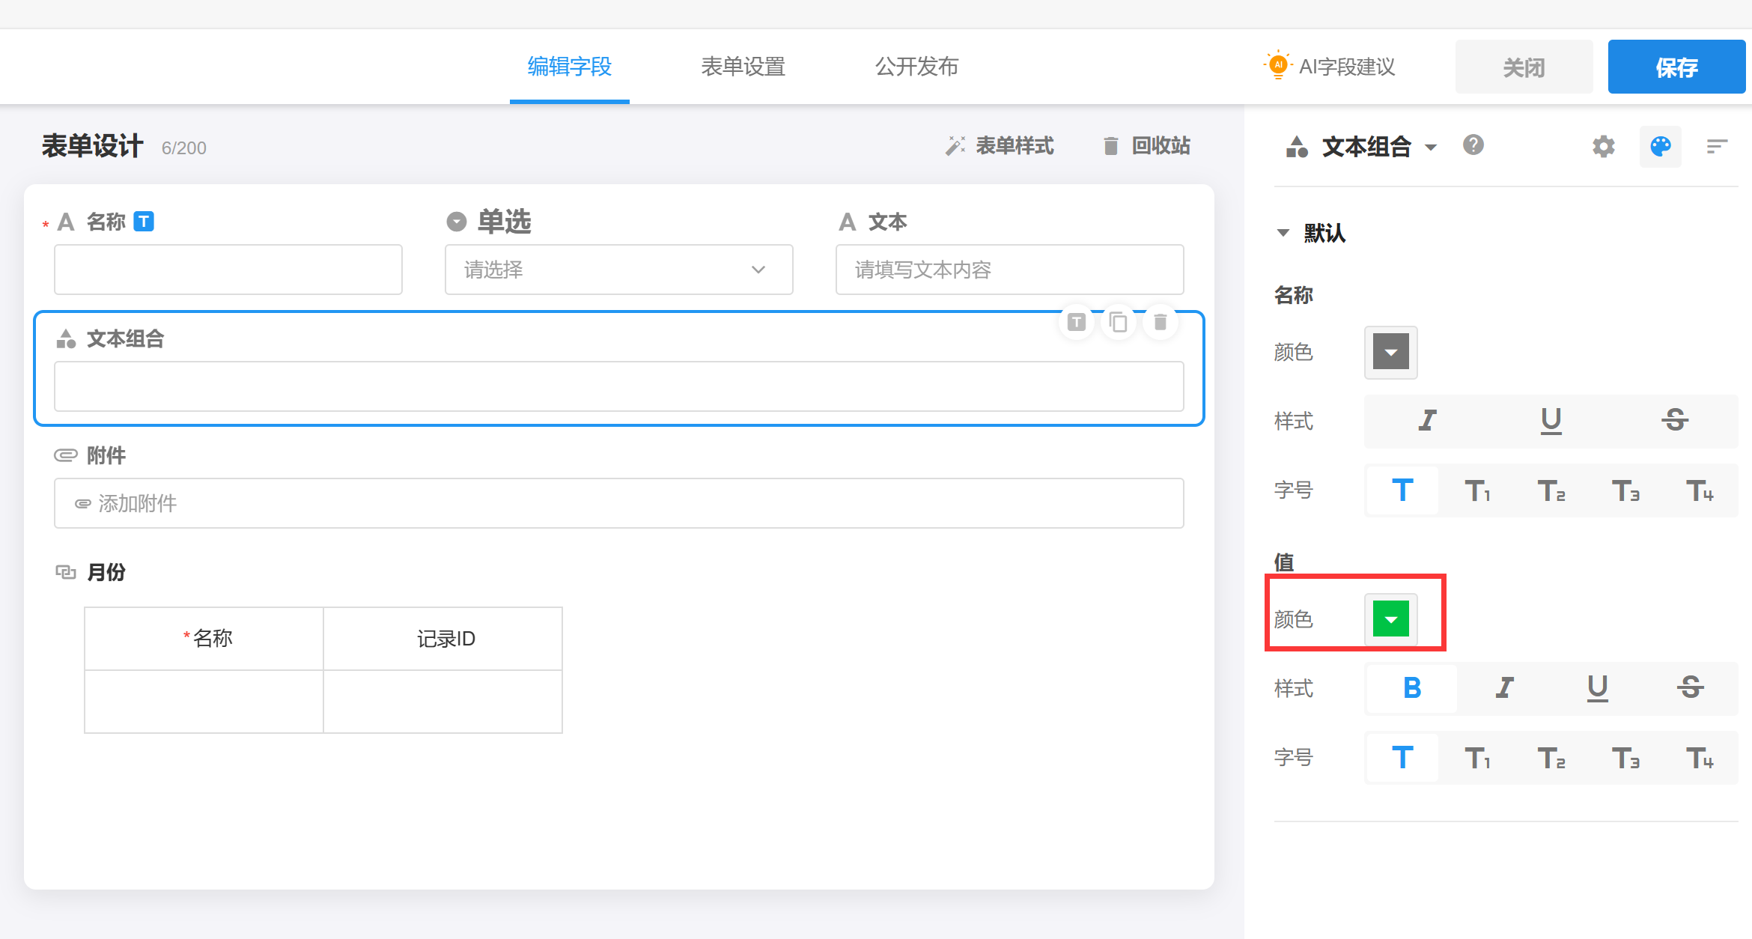Open the green 值 color swatch
Image resolution: width=1752 pixels, height=939 pixels.
pos(1390,619)
